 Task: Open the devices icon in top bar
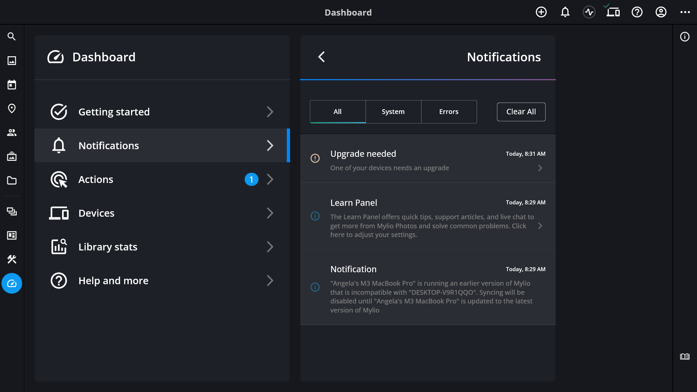pyautogui.click(x=613, y=12)
